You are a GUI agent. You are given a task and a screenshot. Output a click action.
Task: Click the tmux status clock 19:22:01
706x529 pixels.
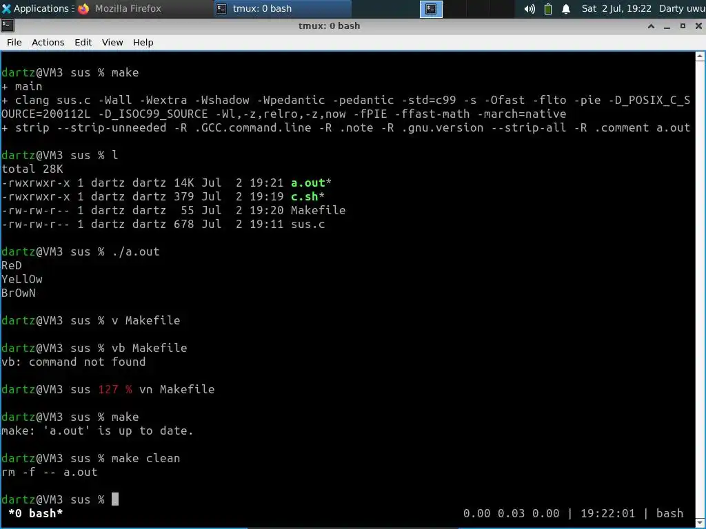pyautogui.click(x=607, y=513)
